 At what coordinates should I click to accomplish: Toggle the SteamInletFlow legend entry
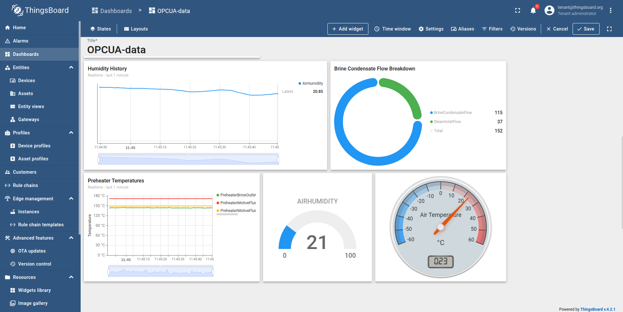point(447,121)
